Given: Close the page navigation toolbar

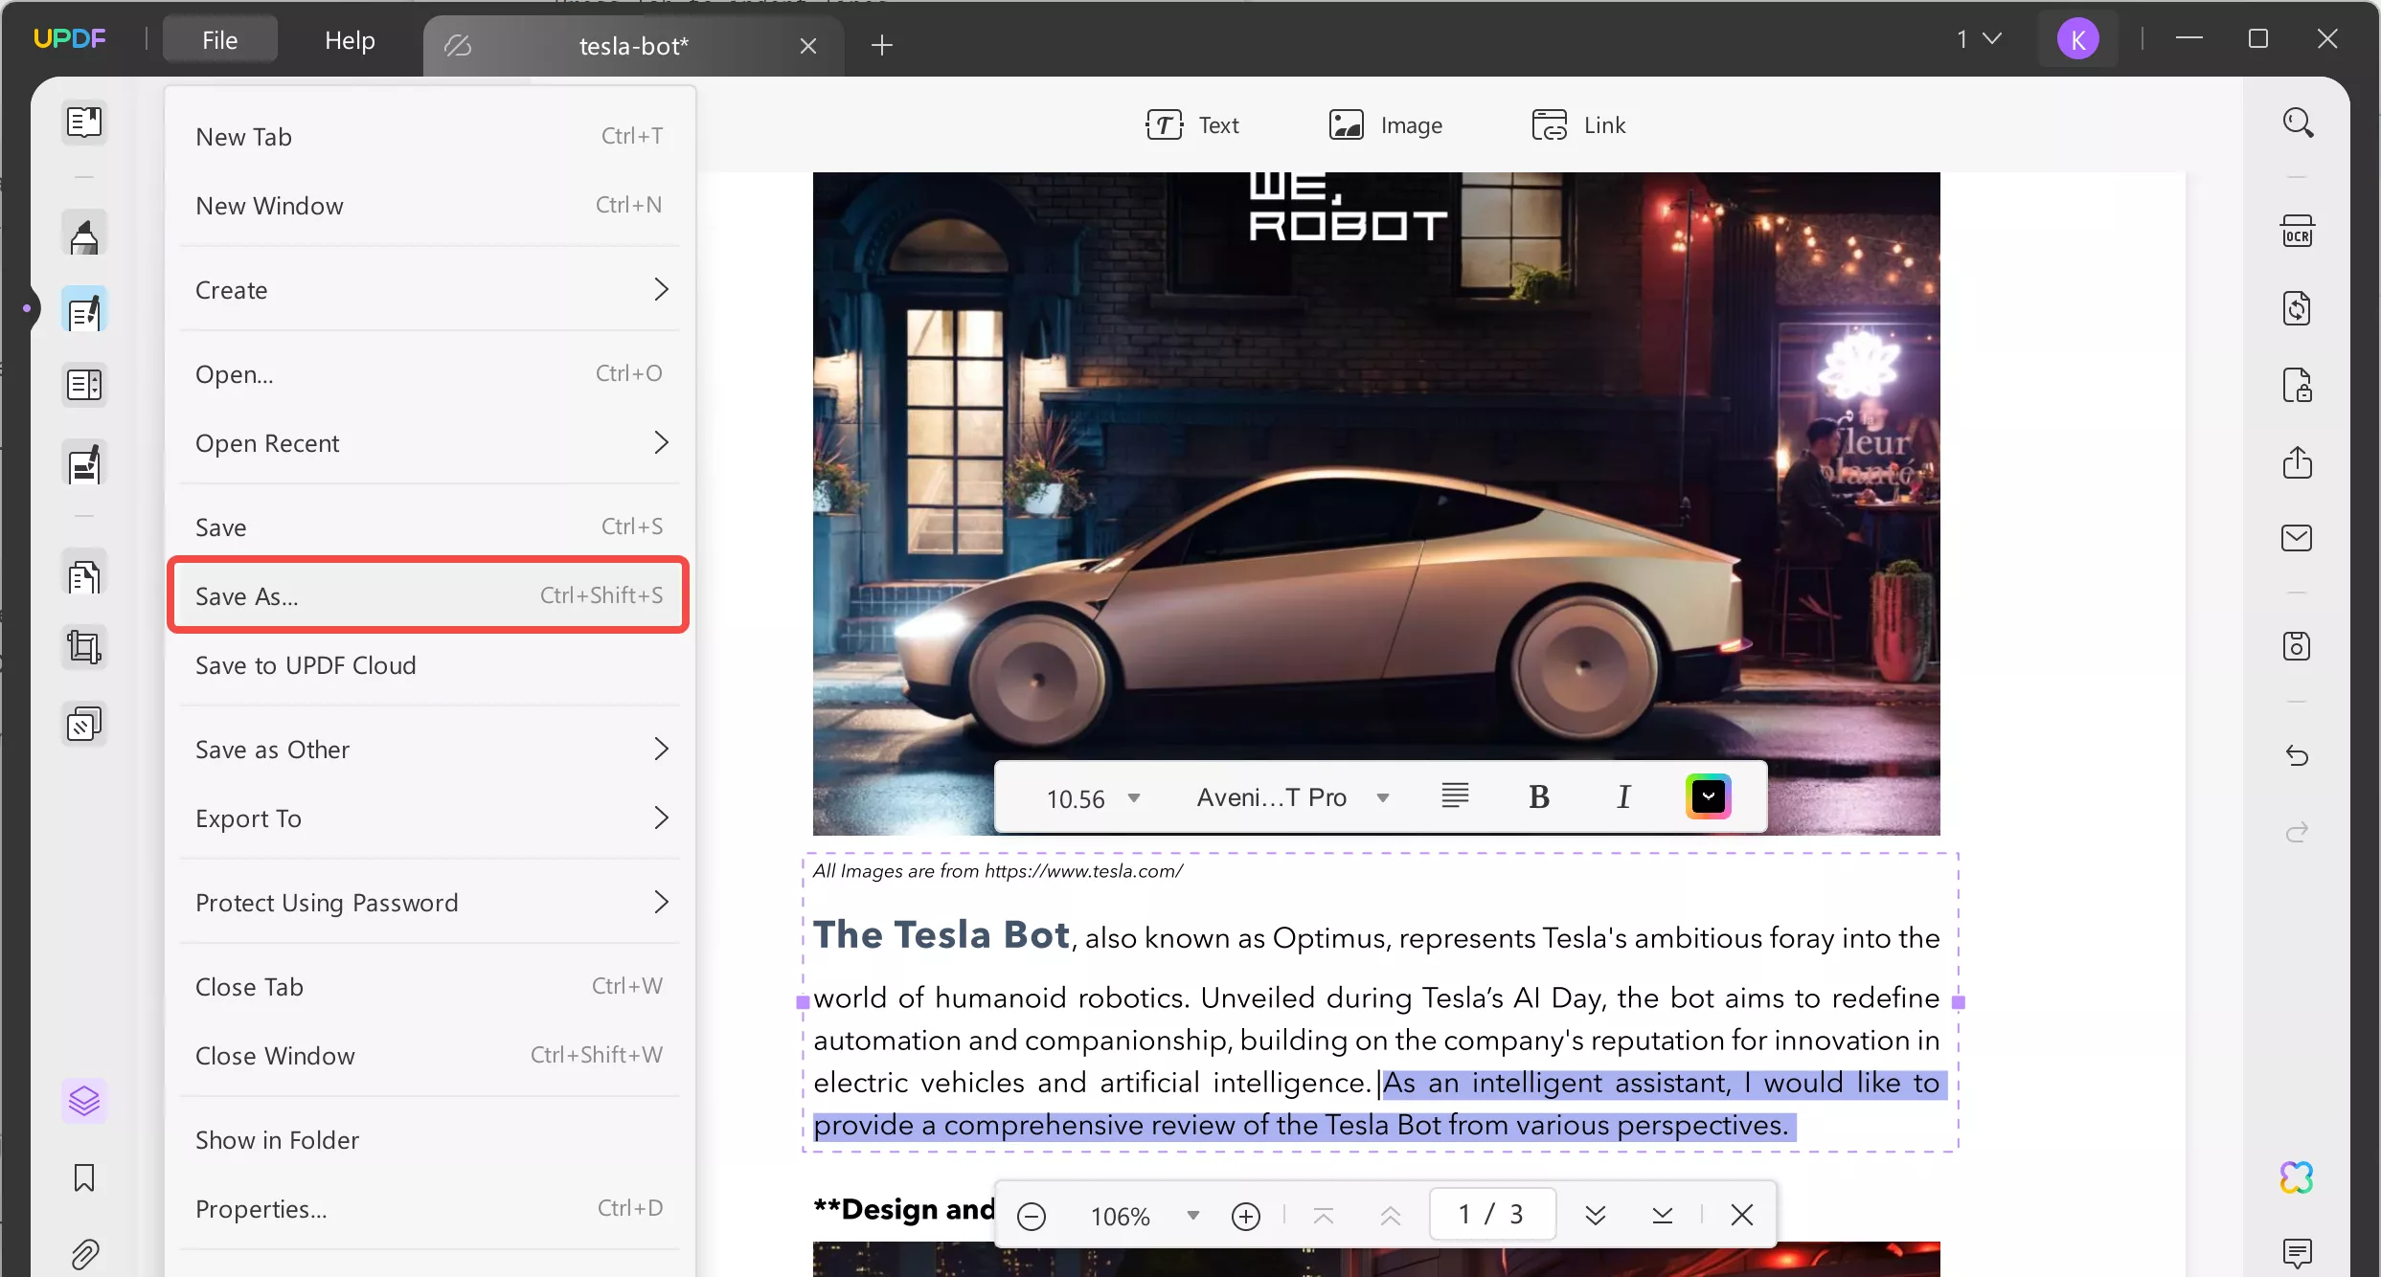Looking at the screenshot, I should pos(1742,1216).
